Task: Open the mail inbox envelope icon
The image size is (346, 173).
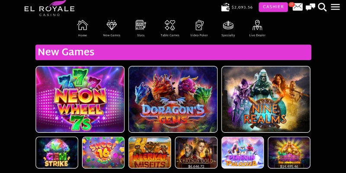Action: click(298, 7)
